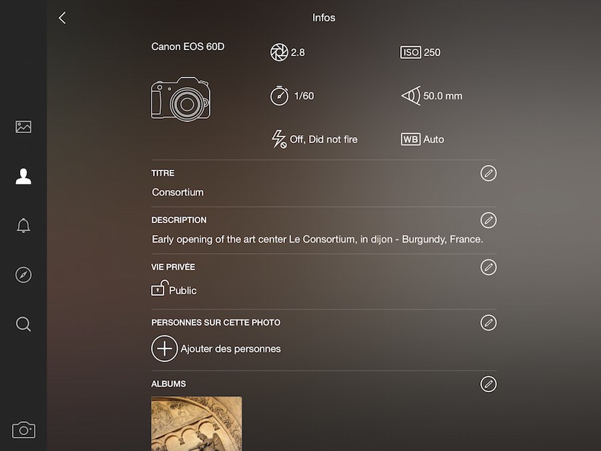
Task: Edit Albums using the pencil icon
Action: pyautogui.click(x=488, y=384)
